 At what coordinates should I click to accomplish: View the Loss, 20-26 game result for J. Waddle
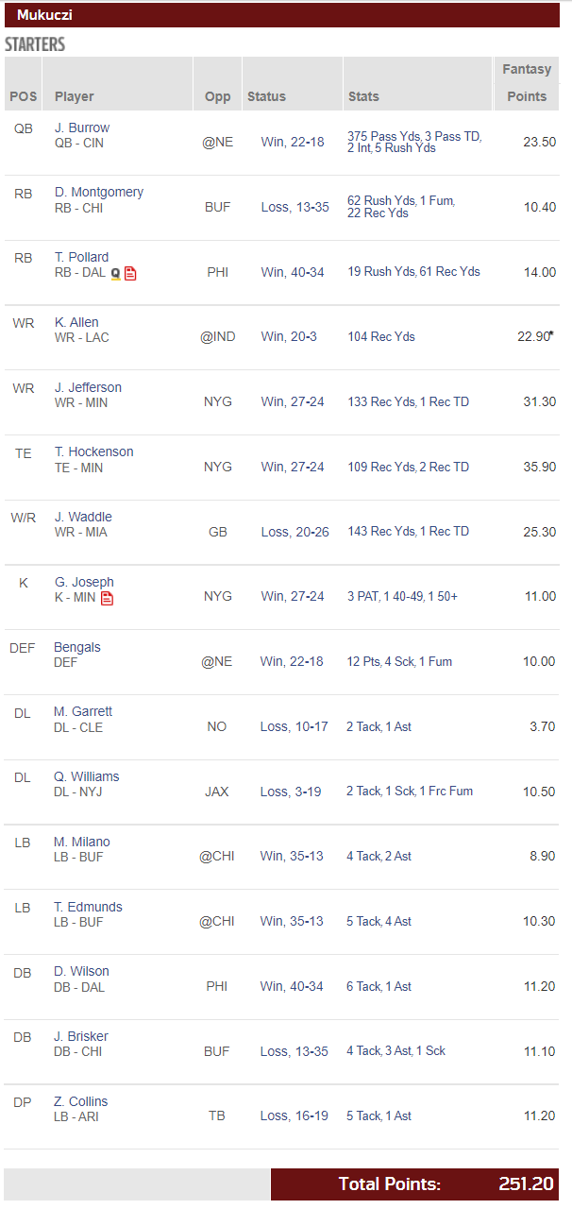pyautogui.click(x=294, y=532)
